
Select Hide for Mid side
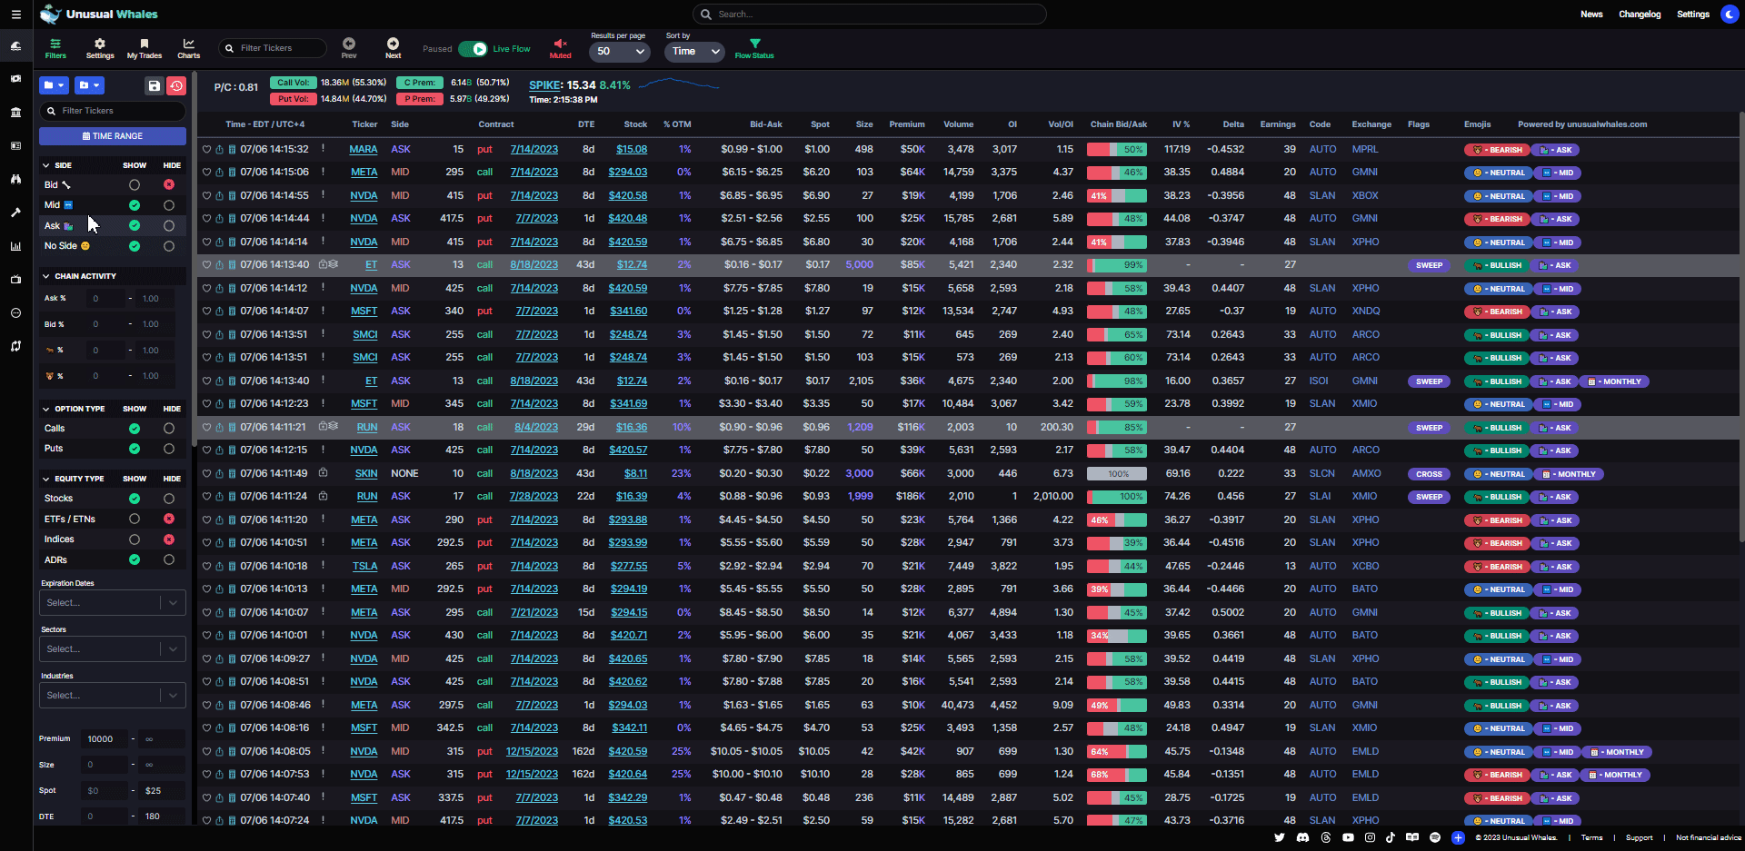[169, 205]
